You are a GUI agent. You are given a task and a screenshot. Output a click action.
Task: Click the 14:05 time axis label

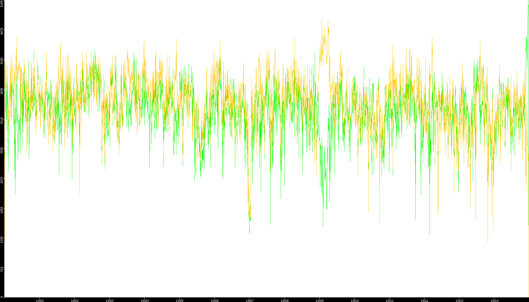tap(180, 301)
